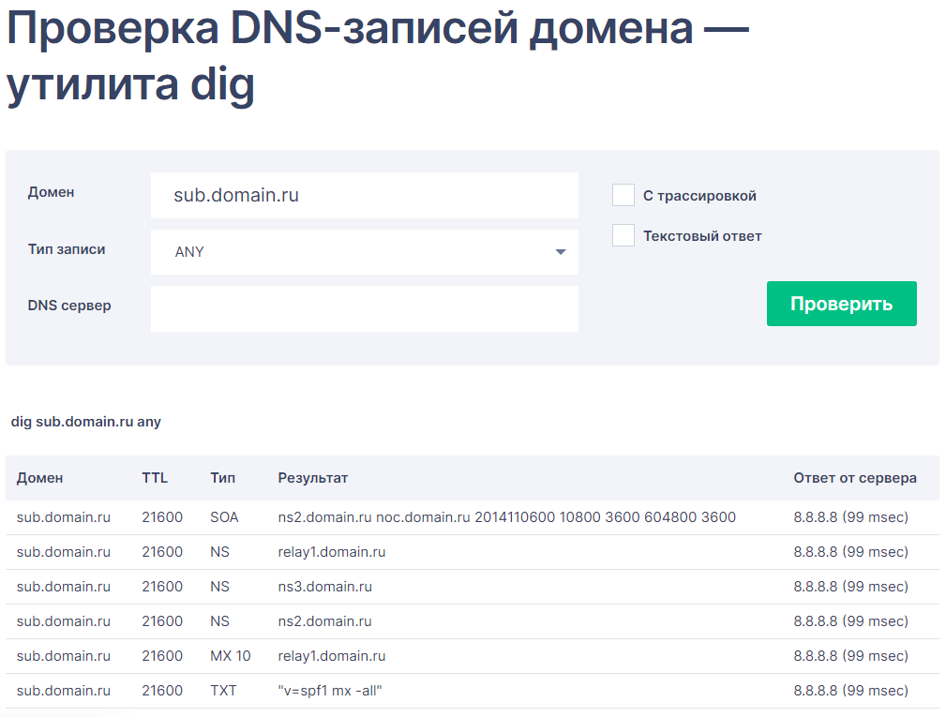The height and width of the screenshot is (717, 946).
Task: Enable the С трассировкой checkbox
Action: coord(623,195)
